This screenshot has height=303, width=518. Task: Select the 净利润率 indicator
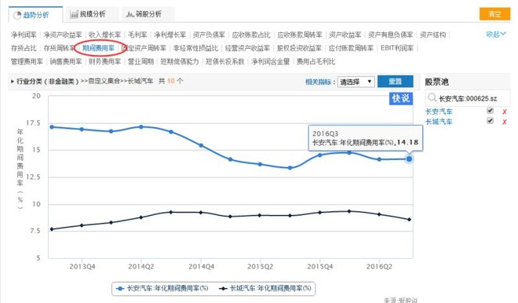tap(24, 35)
